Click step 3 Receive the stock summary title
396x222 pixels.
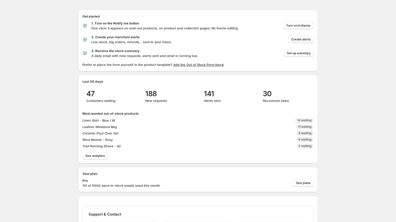pyautogui.click(x=115, y=51)
